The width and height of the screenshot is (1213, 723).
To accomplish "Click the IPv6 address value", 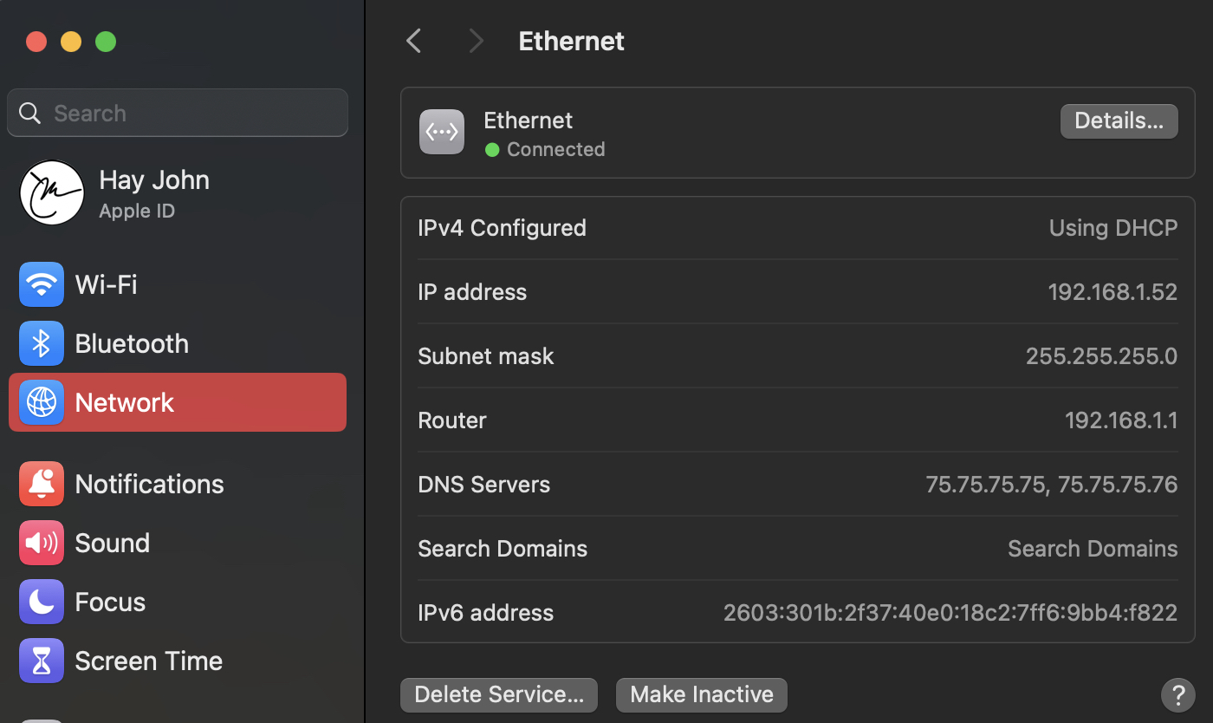I will pos(950,613).
